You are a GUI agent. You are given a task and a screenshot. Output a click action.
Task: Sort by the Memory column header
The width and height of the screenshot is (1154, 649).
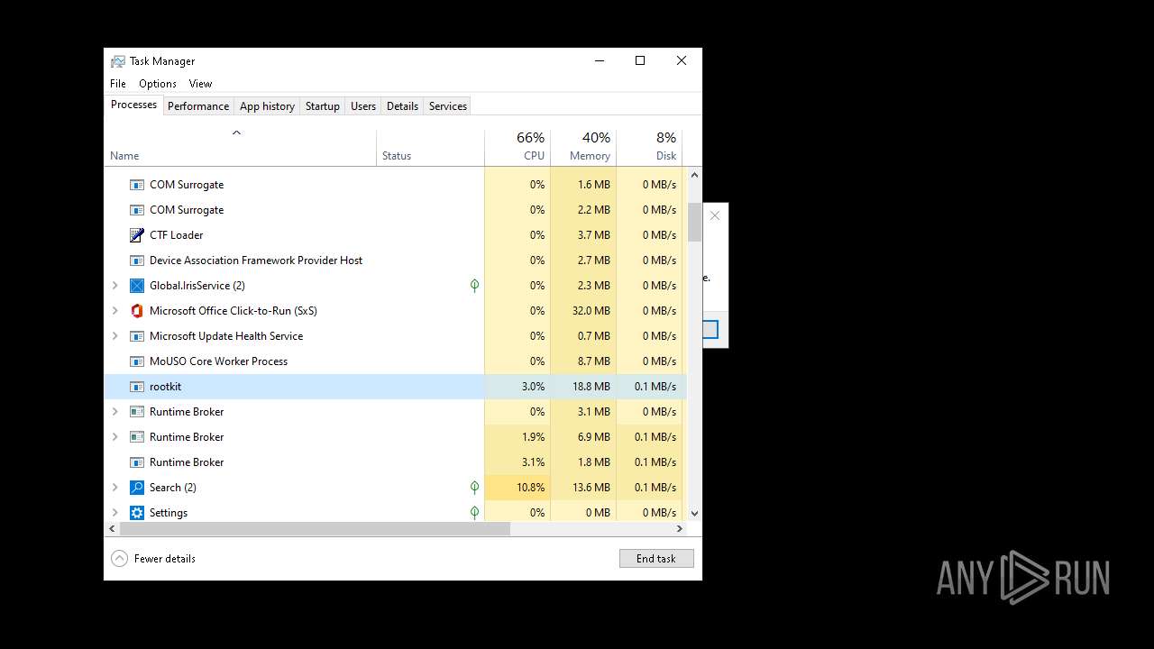(583, 148)
